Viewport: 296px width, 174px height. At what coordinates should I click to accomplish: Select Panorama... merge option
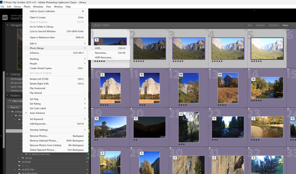pyautogui.click(x=101, y=53)
